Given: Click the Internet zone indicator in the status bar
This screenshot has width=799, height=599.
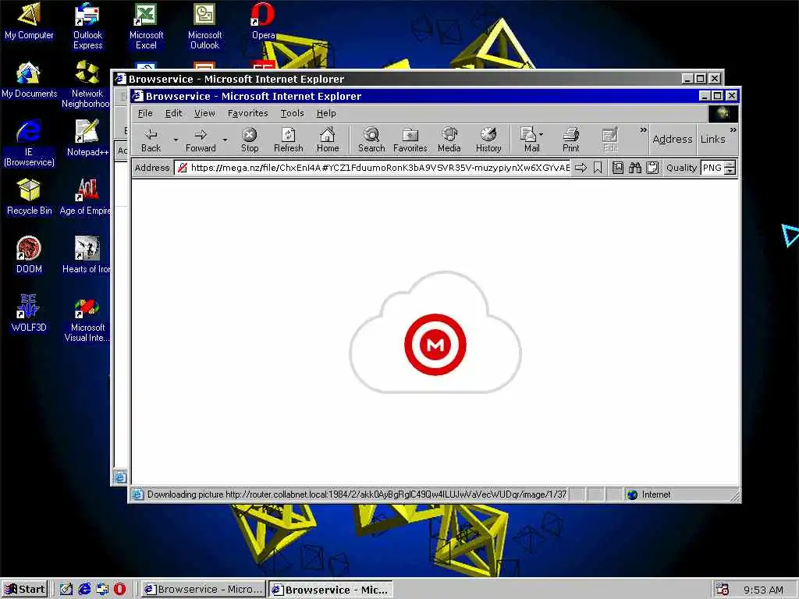Looking at the screenshot, I should (x=649, y=494).
